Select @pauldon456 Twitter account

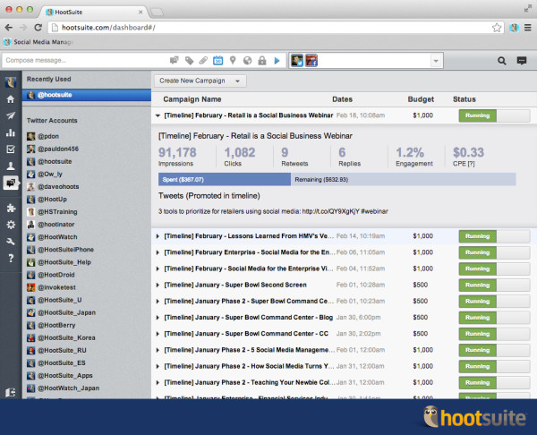(x=53, y=149)
